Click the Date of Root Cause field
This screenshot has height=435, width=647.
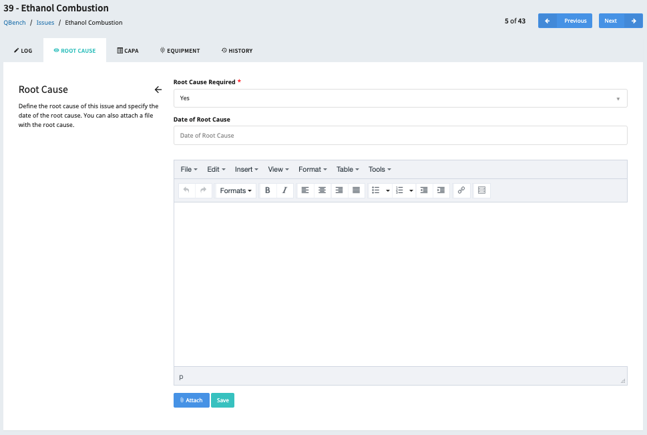pos(400,136)
